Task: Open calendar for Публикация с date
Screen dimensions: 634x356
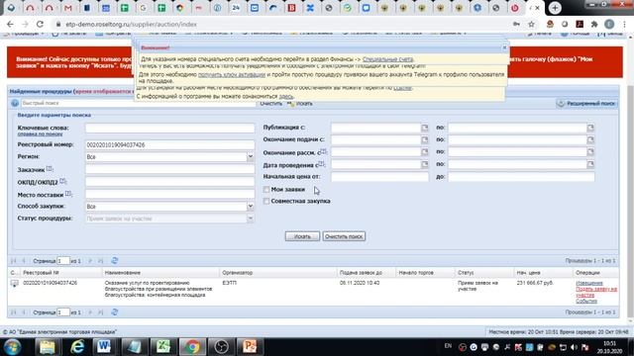Action: coord(425,128)
